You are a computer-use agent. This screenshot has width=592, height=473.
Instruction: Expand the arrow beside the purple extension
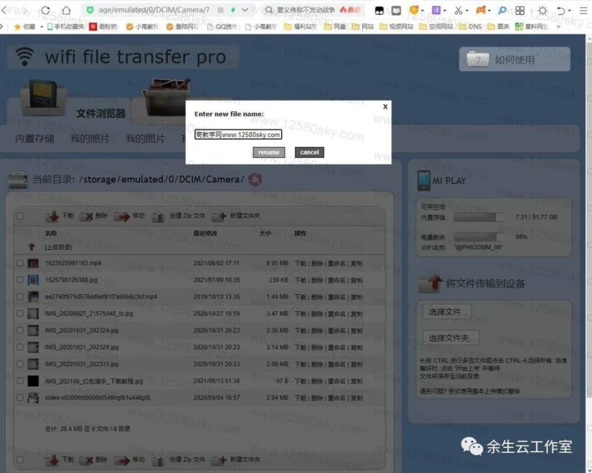tap(445, 11)
